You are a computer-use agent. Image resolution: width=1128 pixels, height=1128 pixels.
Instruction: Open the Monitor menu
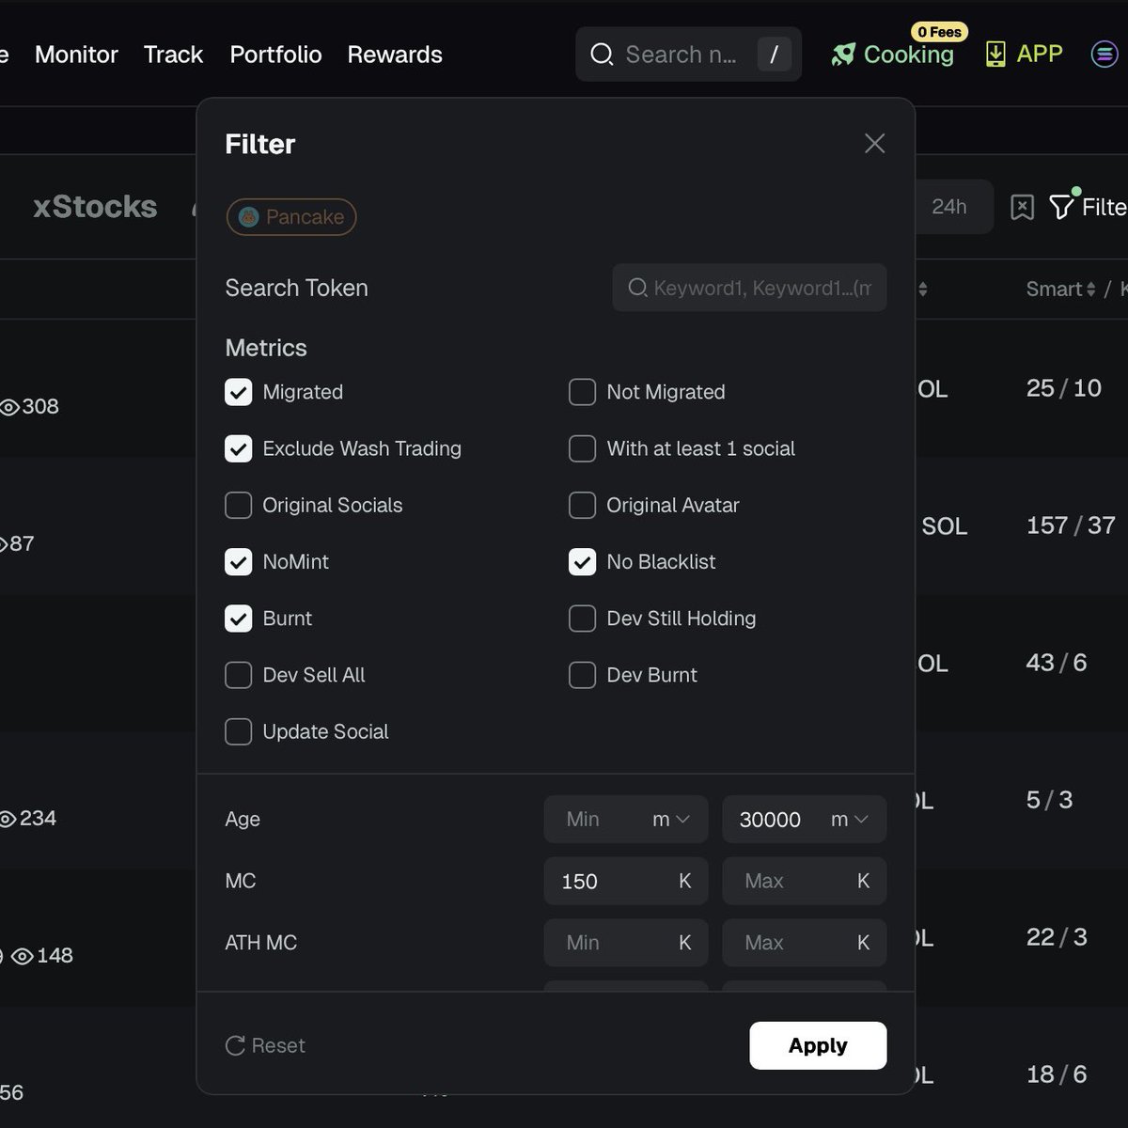[x=76, y=55]
